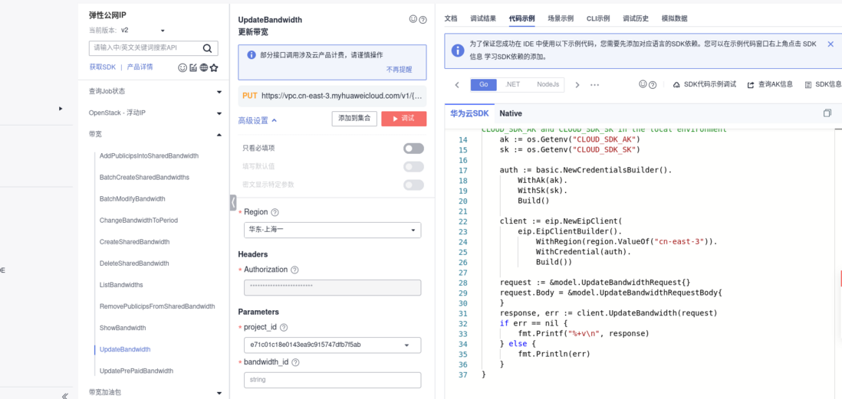The width and height of the screenshot is (842, 399).
Task: Click the globe icon in the left panel
Action: click(203, 67)
